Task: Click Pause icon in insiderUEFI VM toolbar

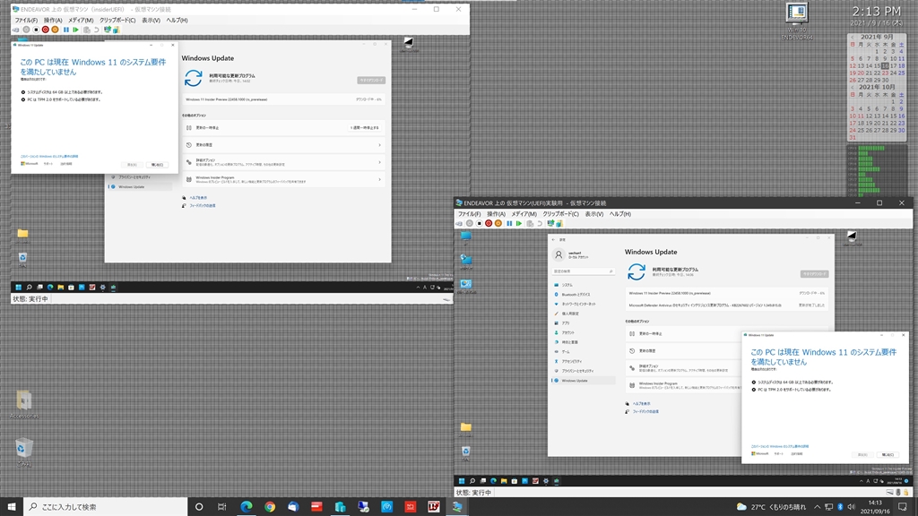Action: [65, 30]
